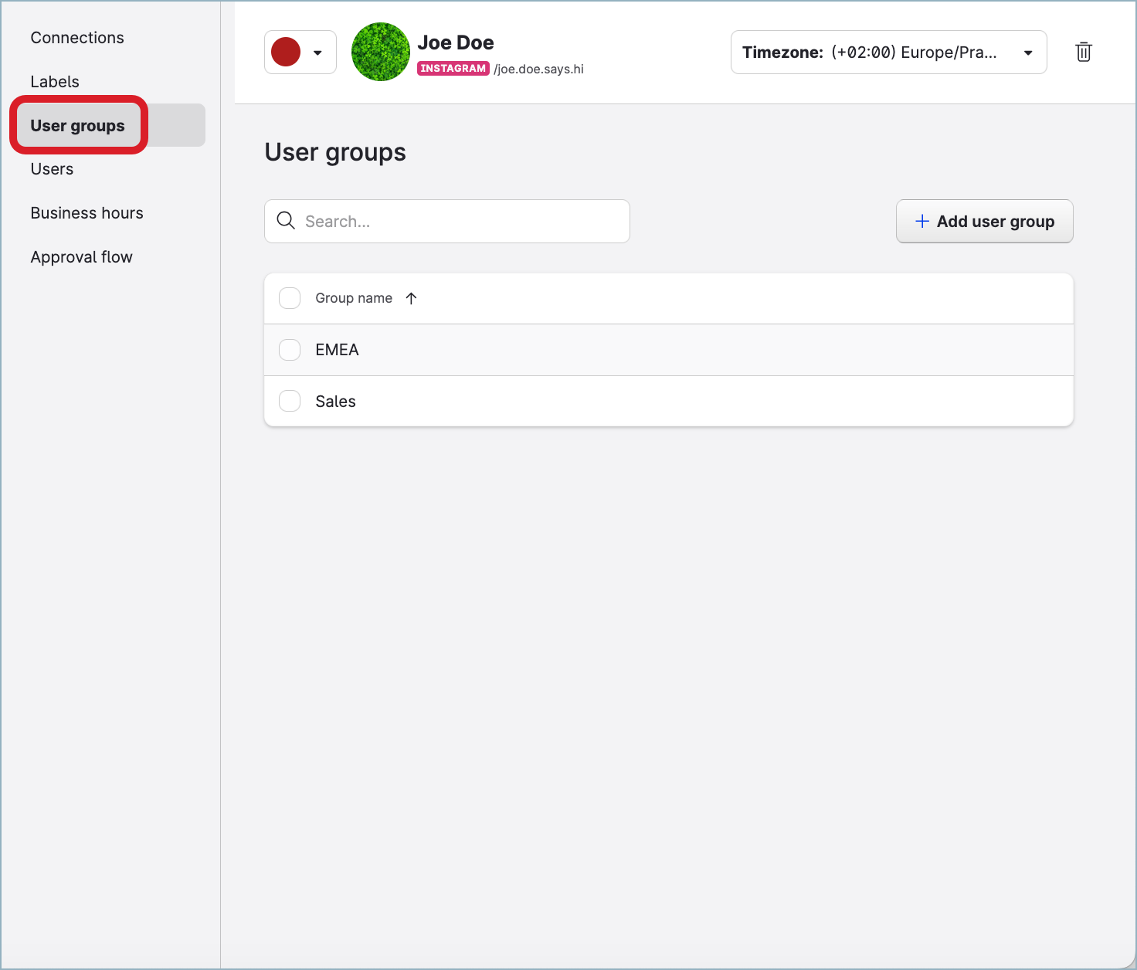Screen dimensions: 1137x970
Task: Select the Sales group checkbox
Action: pos(289,401)
